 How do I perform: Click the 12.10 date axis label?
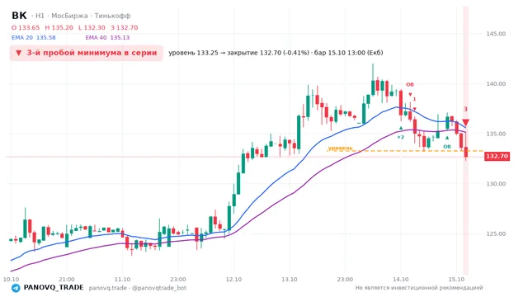coord(233,279)
